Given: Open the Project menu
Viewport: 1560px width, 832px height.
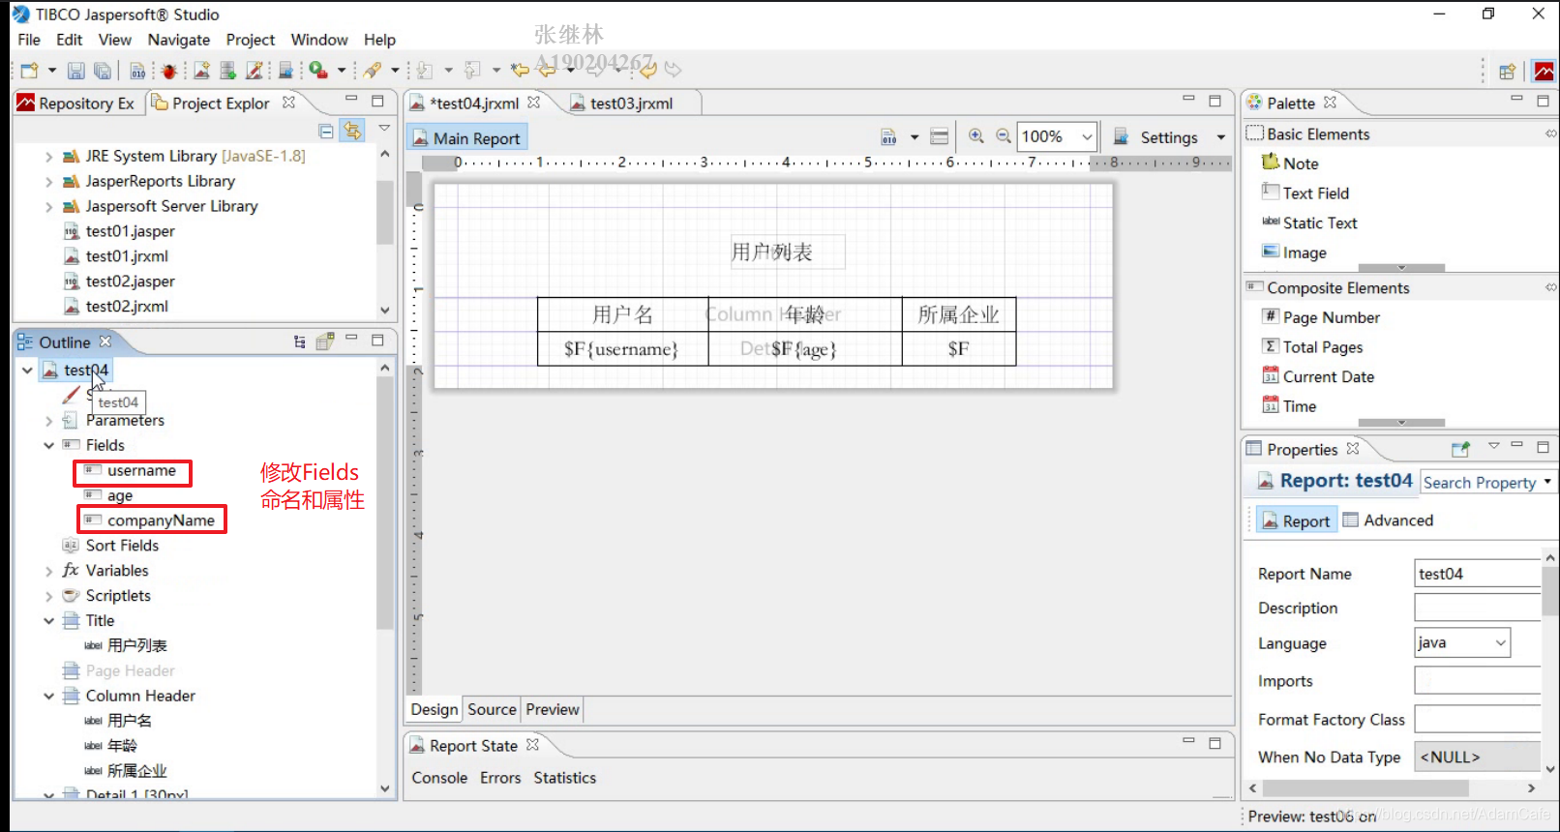Looking at the screenshot, I should click(x=251, y=40).
